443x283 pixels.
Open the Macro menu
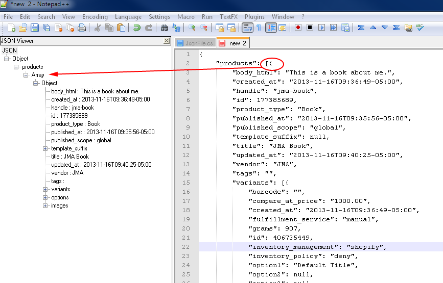[x=185, y=17]
